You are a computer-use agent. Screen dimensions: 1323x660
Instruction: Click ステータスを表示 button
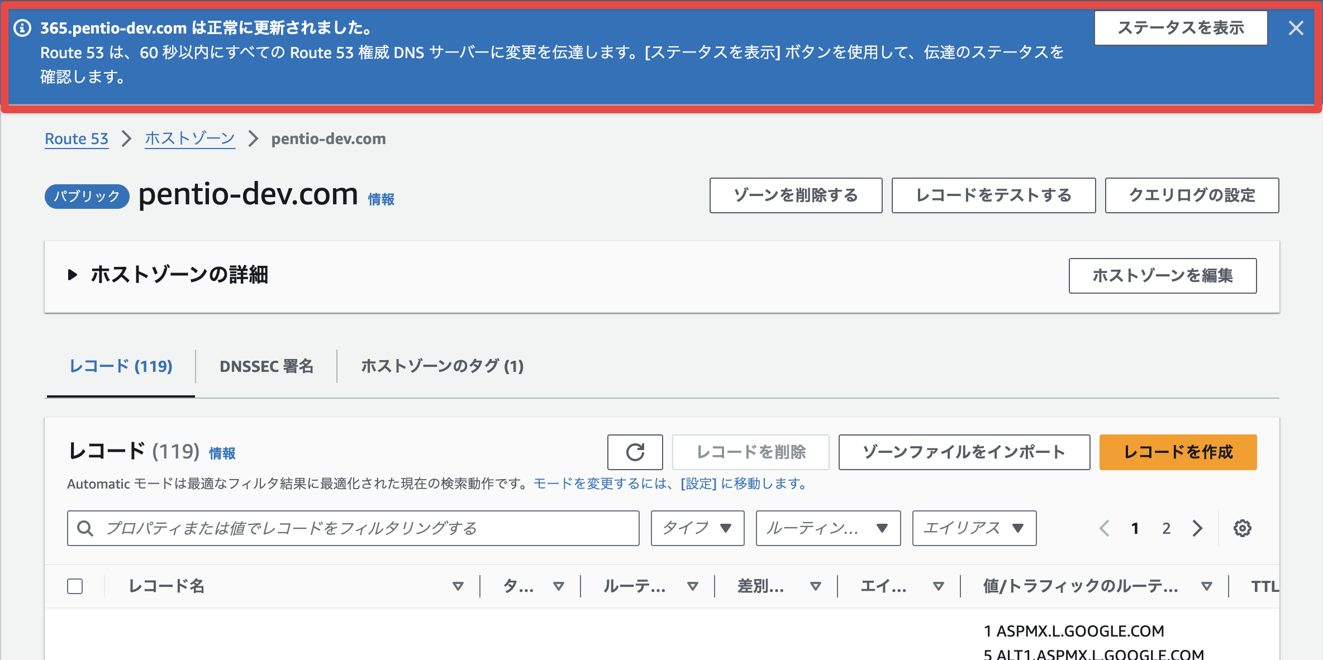click(1181, 28)
